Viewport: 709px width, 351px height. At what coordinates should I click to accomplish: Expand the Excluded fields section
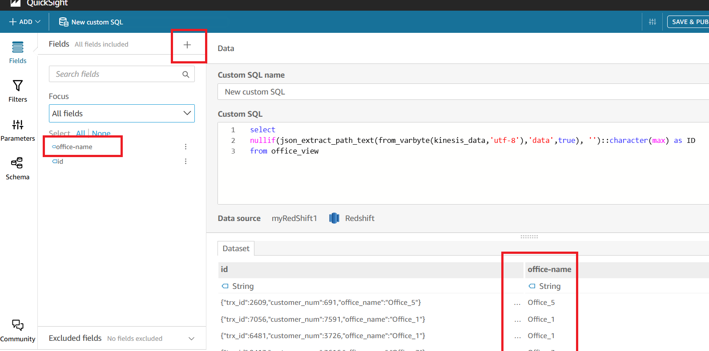tap(191, 339)
